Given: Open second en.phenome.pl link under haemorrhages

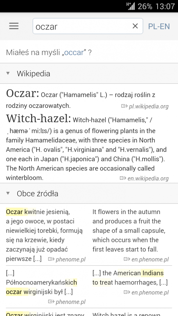Looking at the screenshot, I should click(x=150, y=292).
